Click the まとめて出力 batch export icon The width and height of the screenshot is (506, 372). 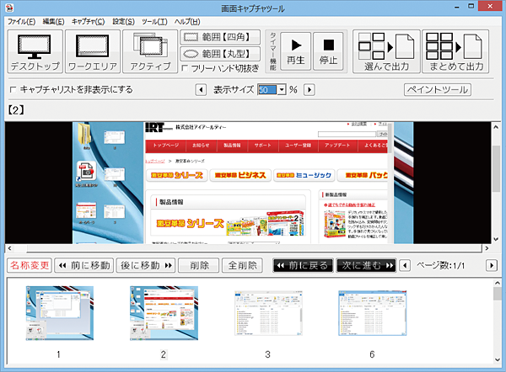(455, 51)
